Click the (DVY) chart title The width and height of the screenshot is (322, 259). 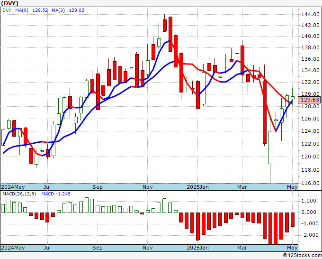pyautogui.click(x=9, y=3)
